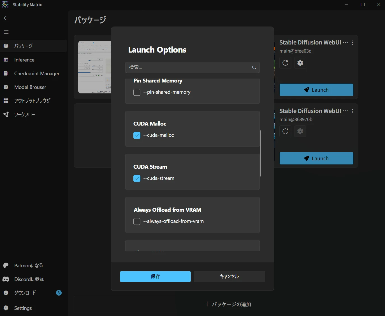The width and height of the screenshot is (385, 316).
Task: Click refresh icon for main@363970b package
Action: [286, 131]
